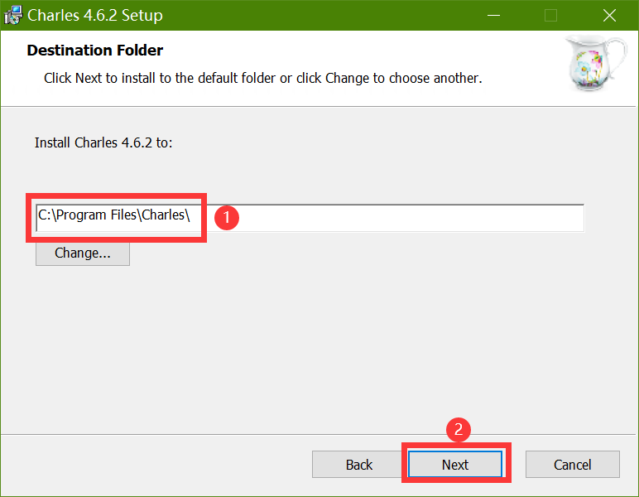This screenshot has height=497, width=639.
Task: Click the 'Destination Folder' heading
Action: (x=95, y=51)
